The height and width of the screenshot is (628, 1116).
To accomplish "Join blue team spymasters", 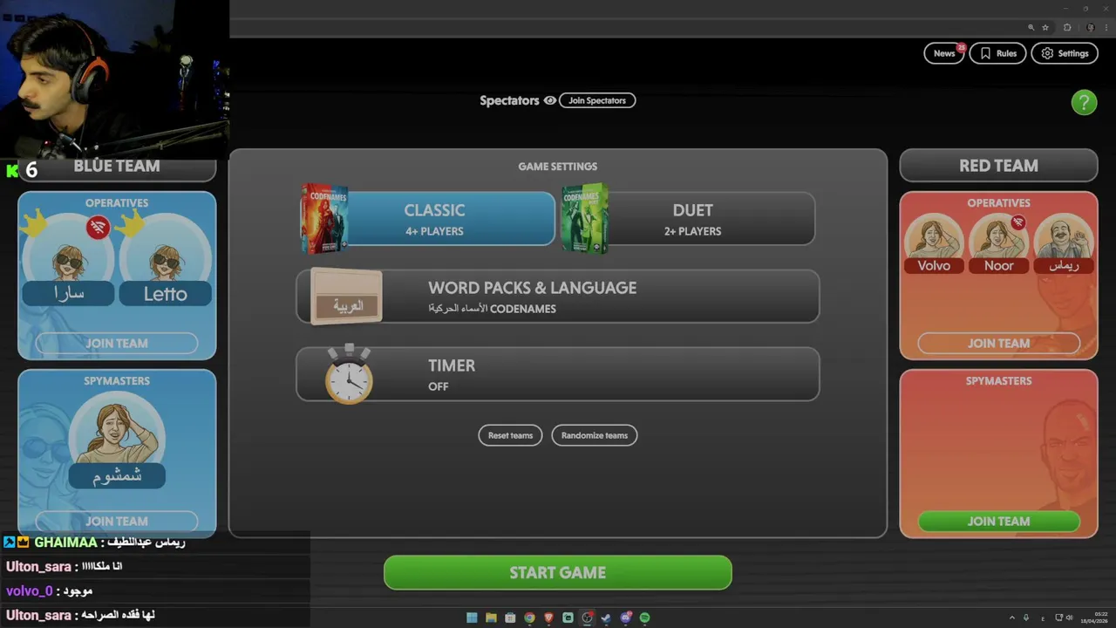I will click(117, 521).
